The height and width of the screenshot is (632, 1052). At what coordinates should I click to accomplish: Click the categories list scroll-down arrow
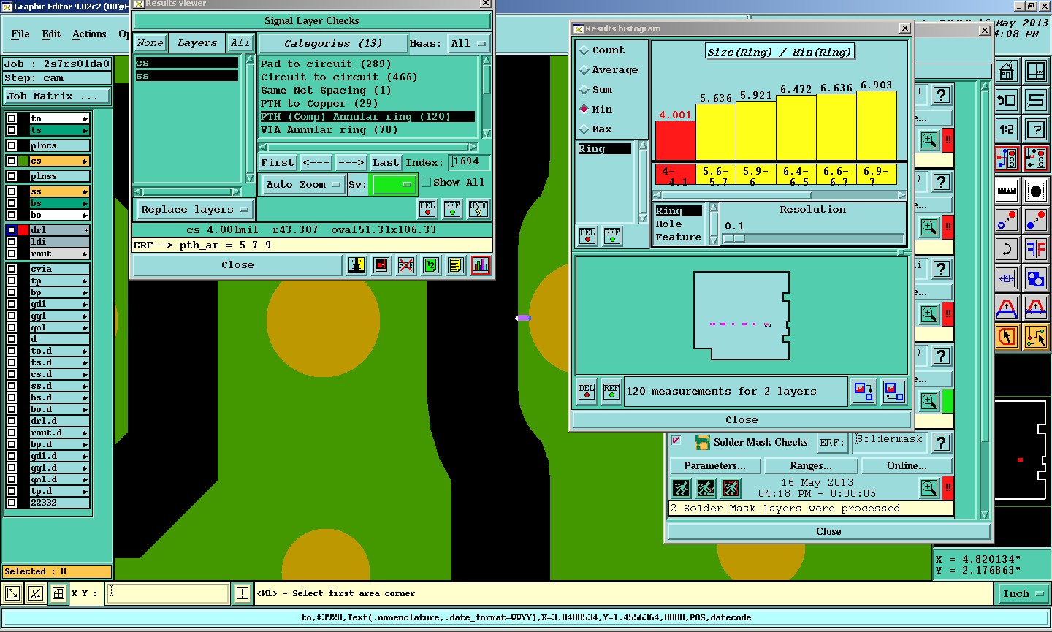487,134
